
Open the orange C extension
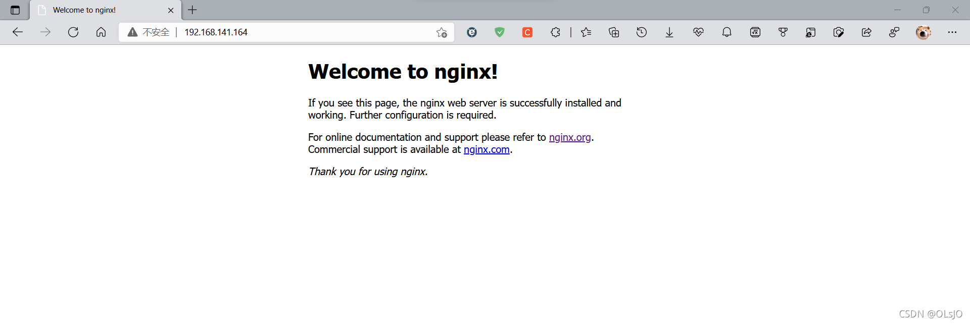[x=527, y=32]
